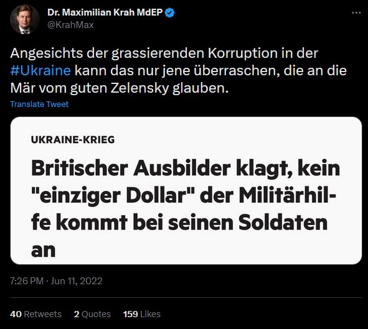View the 159 Likes list
The height and width of the screenshot is (329, 368).
coord(142,314)
